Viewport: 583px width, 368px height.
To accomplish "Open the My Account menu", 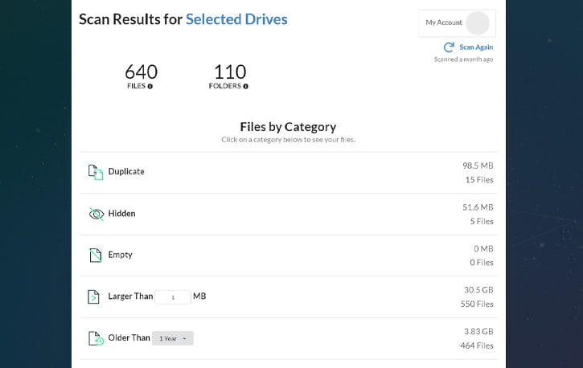I will tap(457, 23).
